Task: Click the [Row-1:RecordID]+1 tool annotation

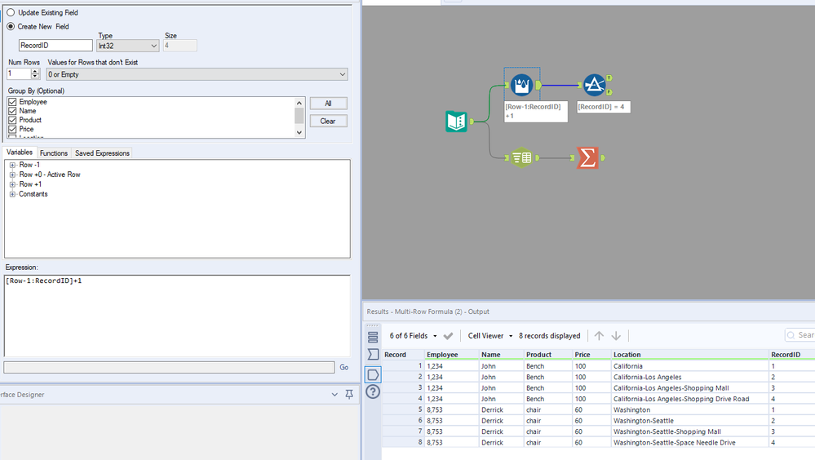Action: point(536,111)
